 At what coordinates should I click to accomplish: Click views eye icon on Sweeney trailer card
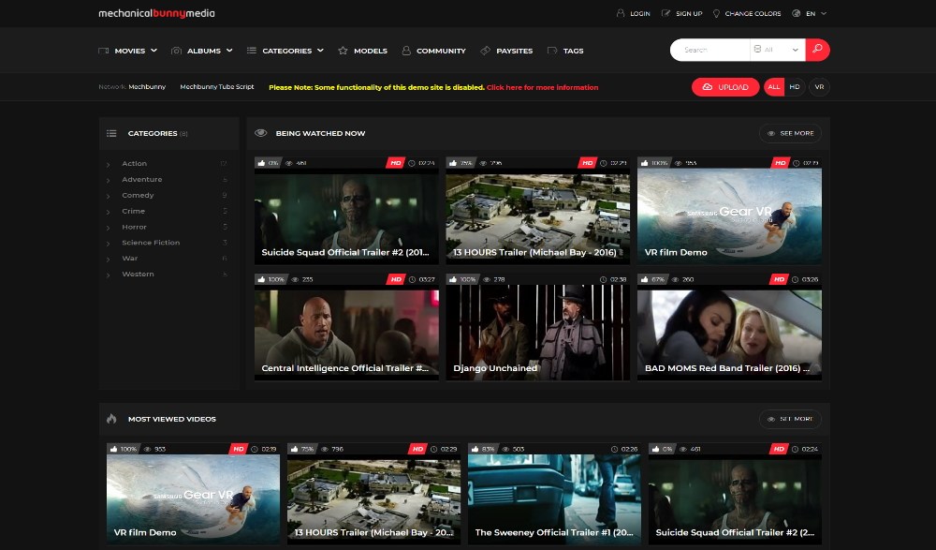(x=505, y=449)
